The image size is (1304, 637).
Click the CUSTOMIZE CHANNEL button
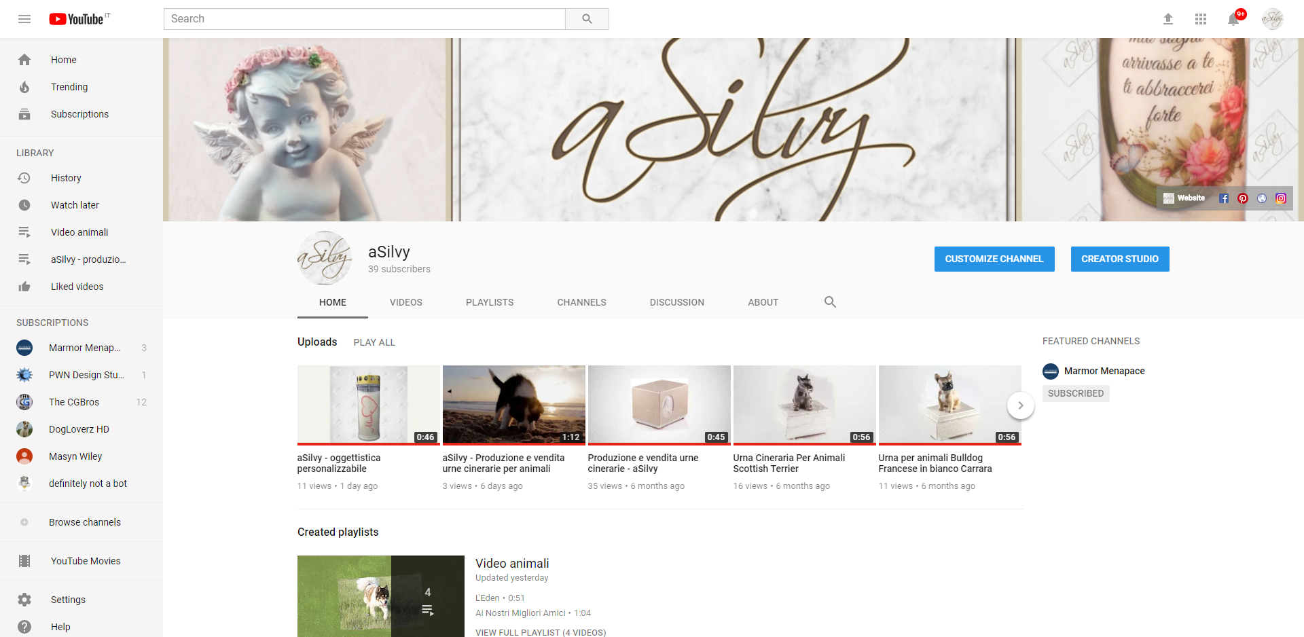click(994, 259)
